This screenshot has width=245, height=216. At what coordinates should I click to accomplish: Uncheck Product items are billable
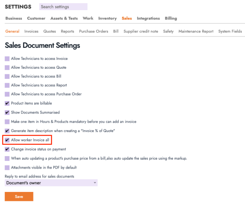click(x=7, y=103)
